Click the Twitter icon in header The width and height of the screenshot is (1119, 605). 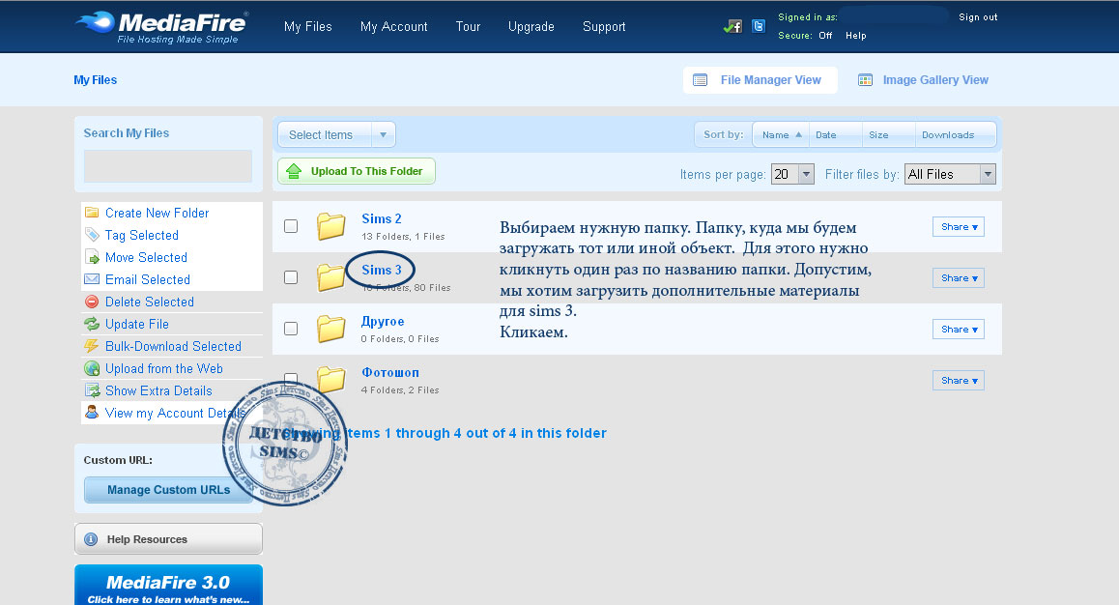pyautogui.click(x=759, y=26)
